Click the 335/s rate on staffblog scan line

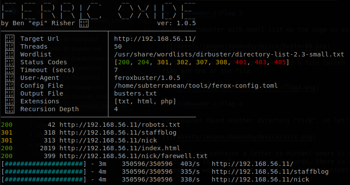[190, 172]
